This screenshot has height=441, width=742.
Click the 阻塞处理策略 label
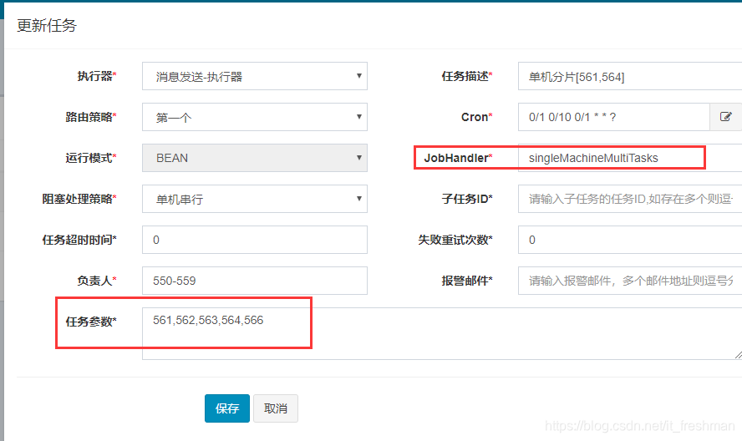[x=79, y=199]
